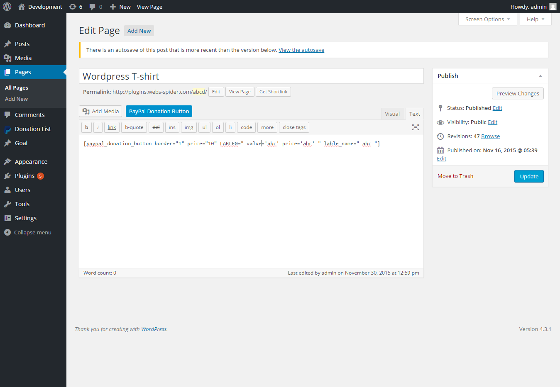Click the Move to Trash link

[455, 176]
